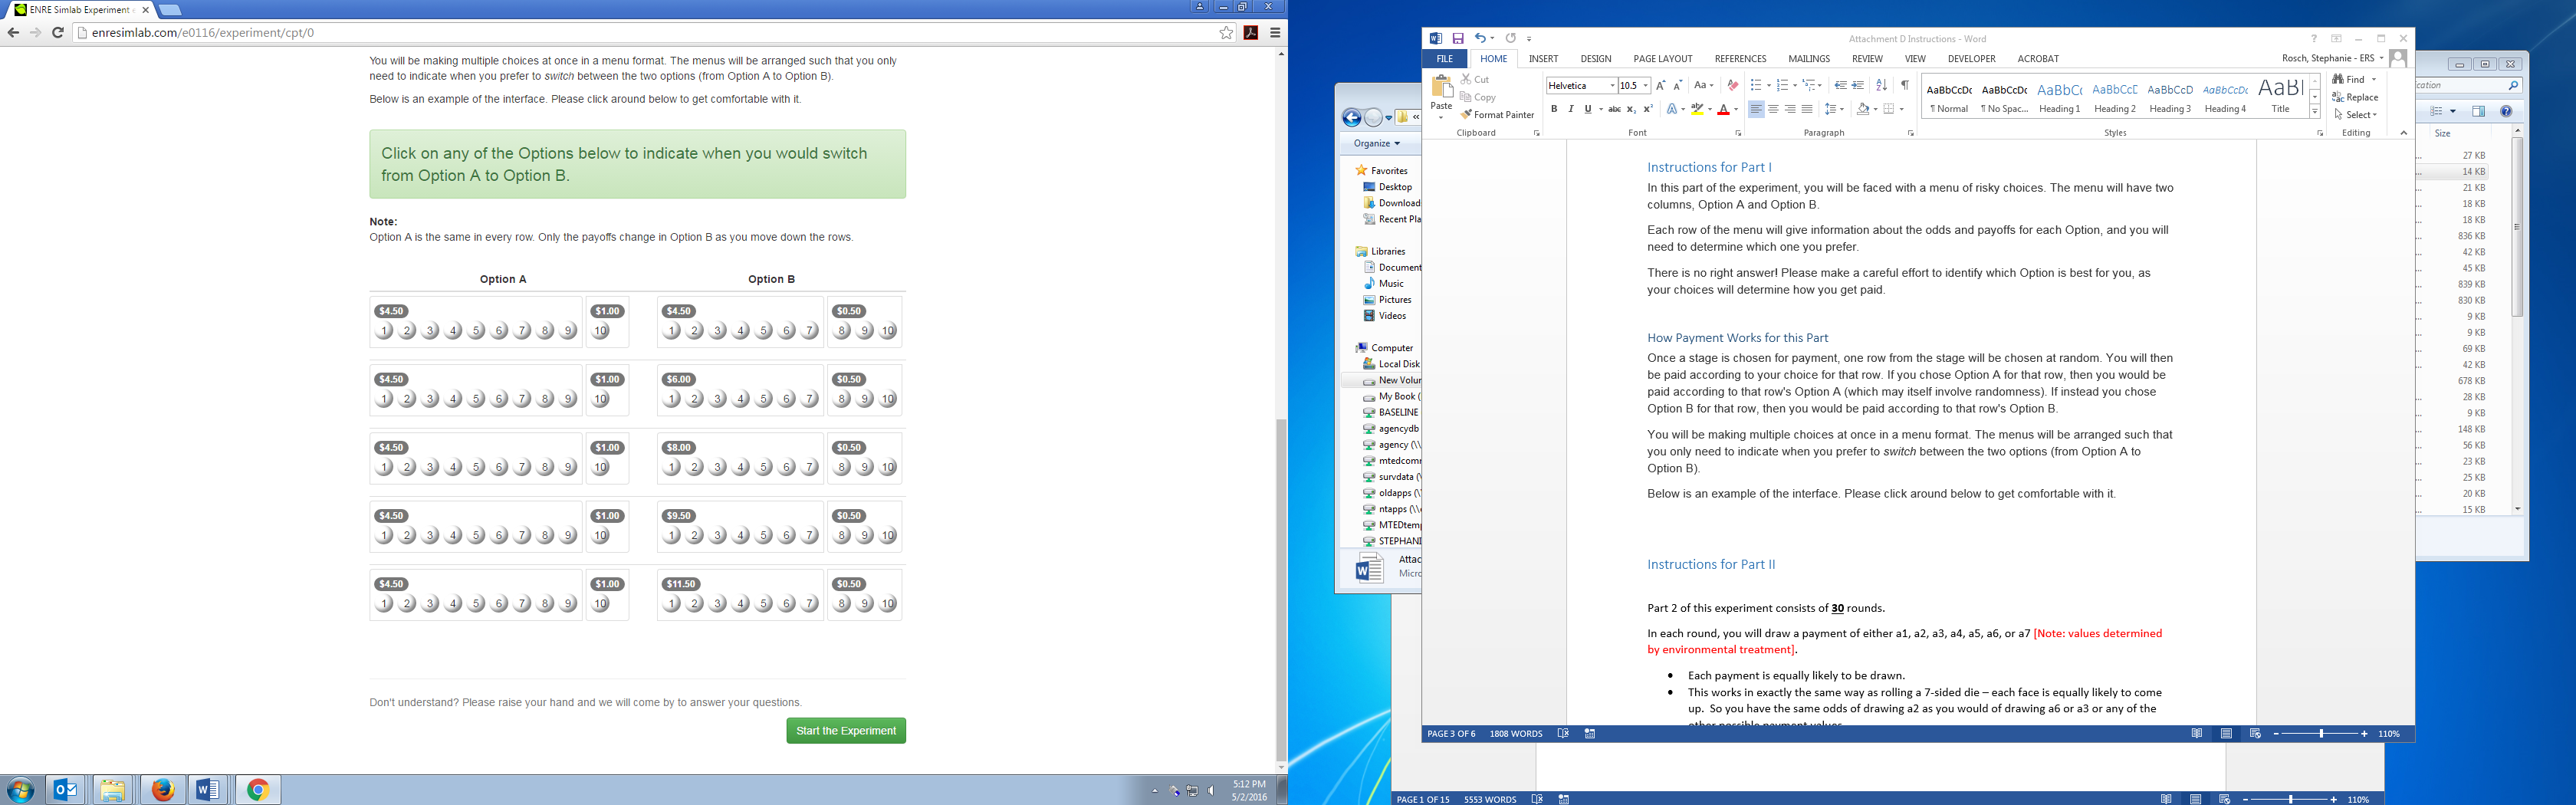2576x805 pixels.
Task: Increase paragraph indent
Action: (1858, 86)
